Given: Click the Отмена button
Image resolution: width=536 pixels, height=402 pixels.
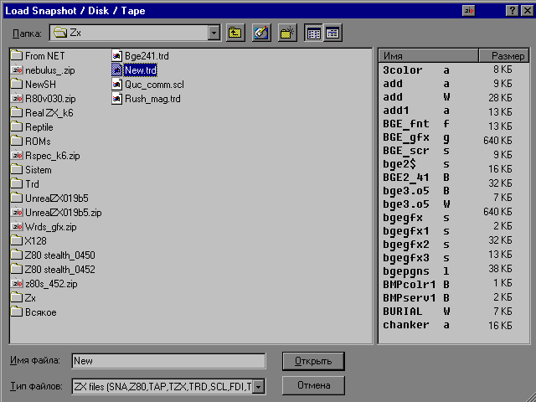Looking at the screenshot, I should [313, 386].
